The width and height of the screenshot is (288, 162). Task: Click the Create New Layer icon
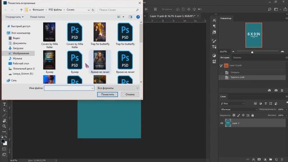tap(276, 159)
